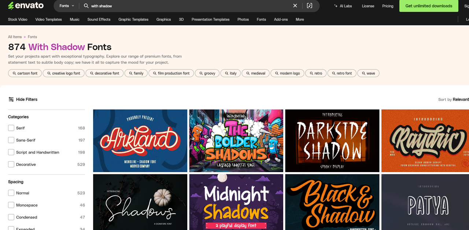Click Get unlimited downloads button
Viewport: 469px width, 230px height.
coord(429,6)
